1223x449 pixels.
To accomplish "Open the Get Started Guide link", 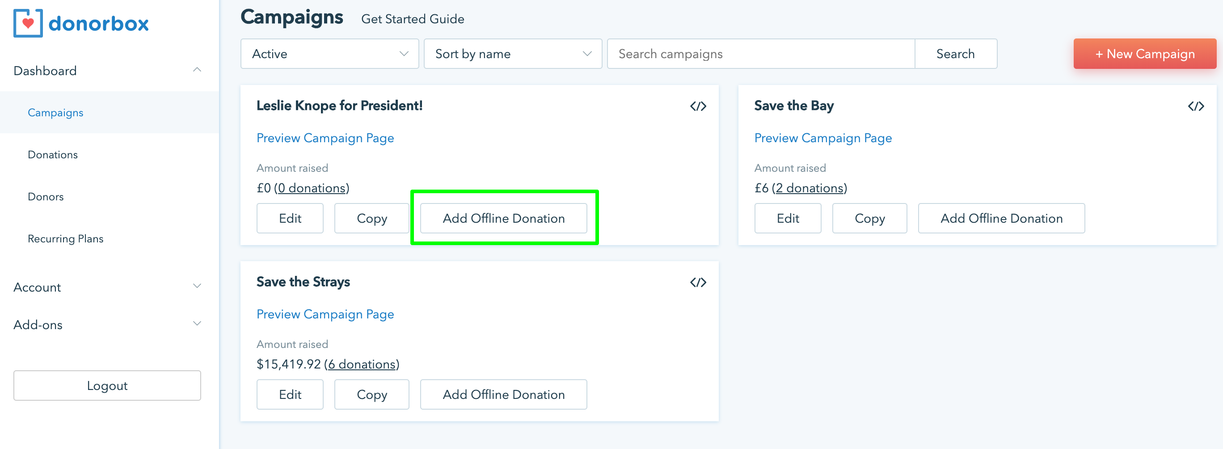I will coord(413,19).
